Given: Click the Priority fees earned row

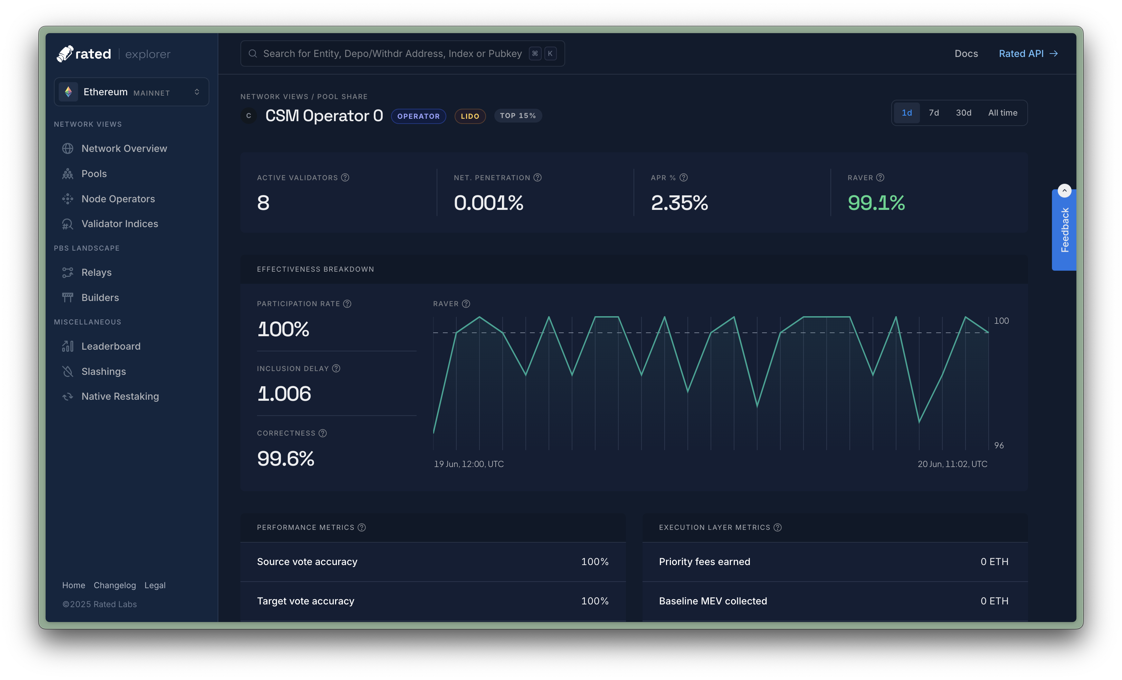Looking at the screenshot, I should [x=835, y=562].
